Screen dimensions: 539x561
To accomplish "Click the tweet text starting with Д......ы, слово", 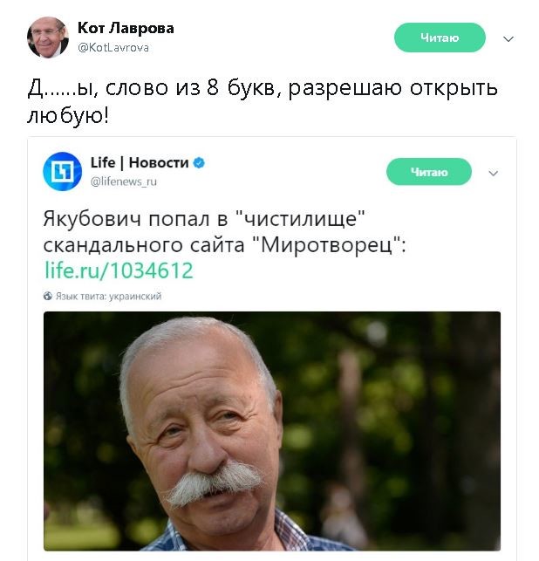I will tap(263, 102).
